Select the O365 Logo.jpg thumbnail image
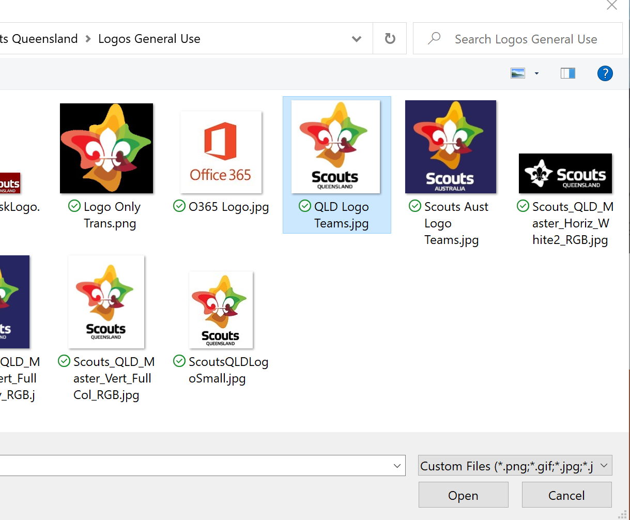 coord(221,152)
